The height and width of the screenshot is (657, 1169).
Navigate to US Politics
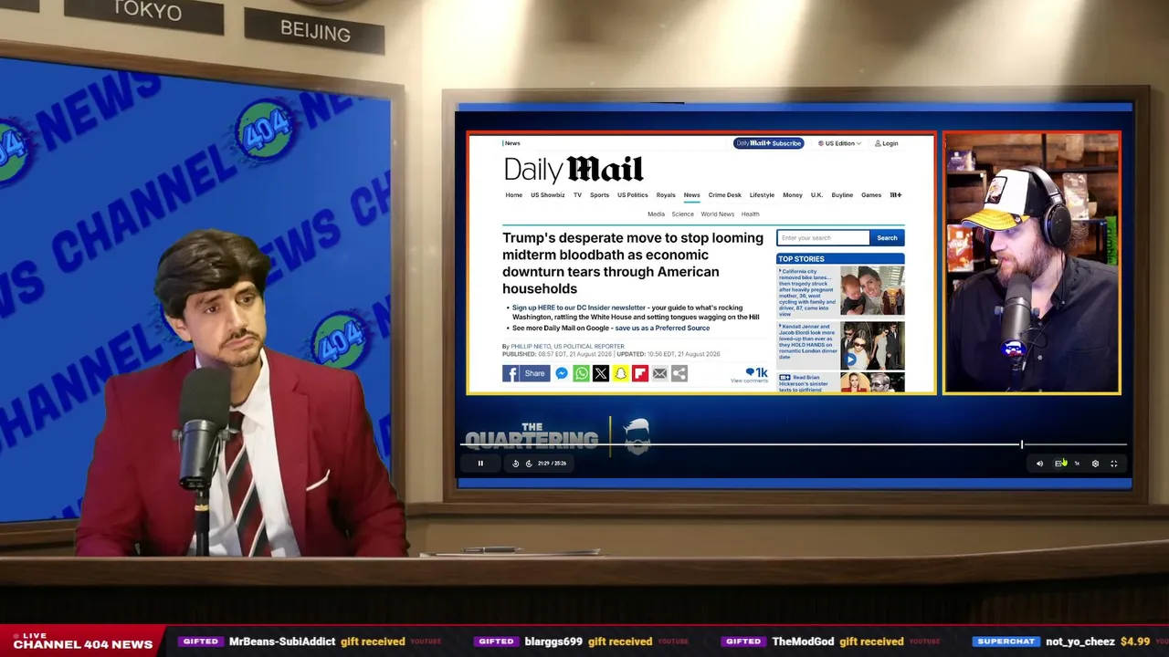tap(632, 194)
